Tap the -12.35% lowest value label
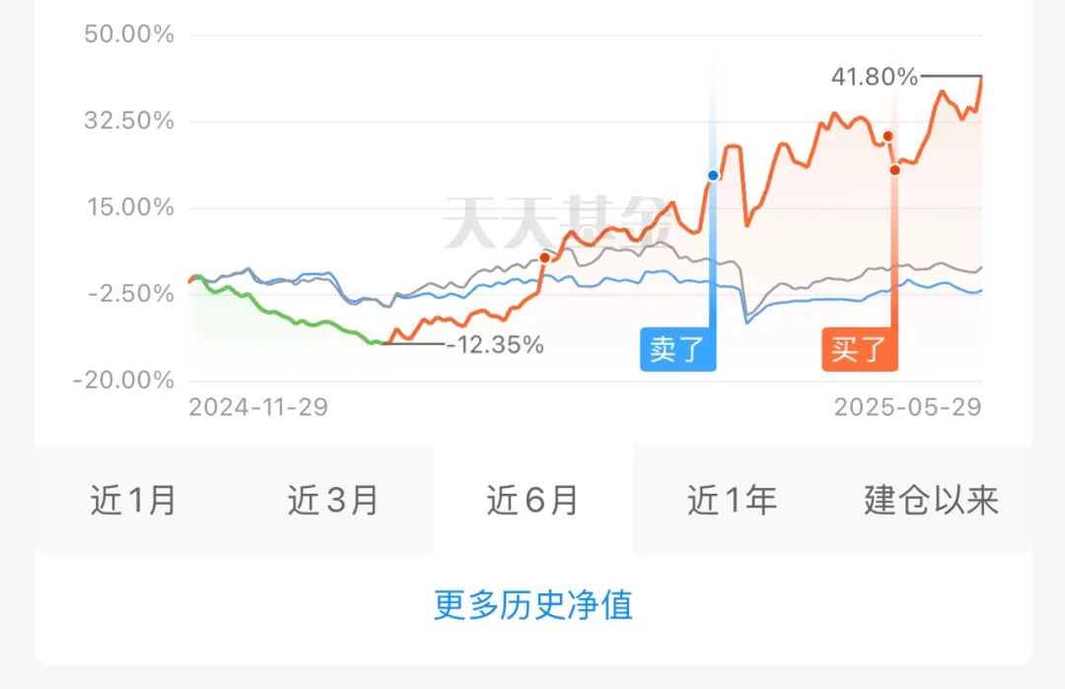Screen dimensions: 1065x689 coord(495,345)
